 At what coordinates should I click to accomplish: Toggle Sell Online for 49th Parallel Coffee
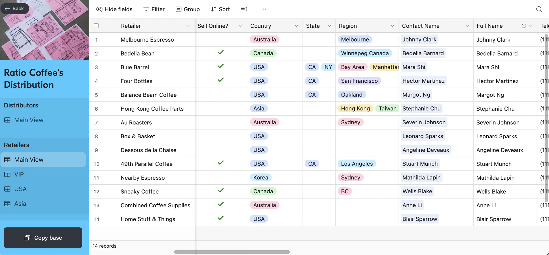click(220, 163)
